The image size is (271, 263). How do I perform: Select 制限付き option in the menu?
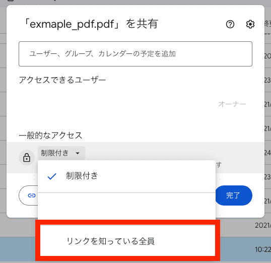click(127, 176)
